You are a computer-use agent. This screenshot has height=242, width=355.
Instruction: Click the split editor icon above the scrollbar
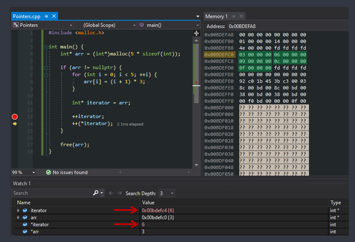197,33
